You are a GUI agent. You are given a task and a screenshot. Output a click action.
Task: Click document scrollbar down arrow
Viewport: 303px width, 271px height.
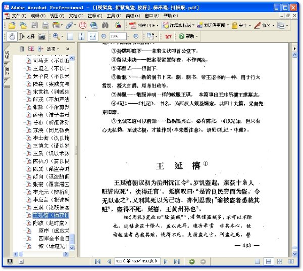(x=294, y=254)
